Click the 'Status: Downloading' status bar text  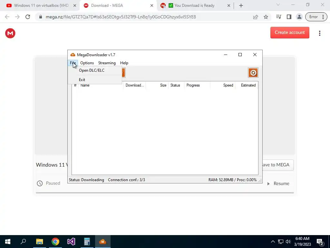click(86, 180)
